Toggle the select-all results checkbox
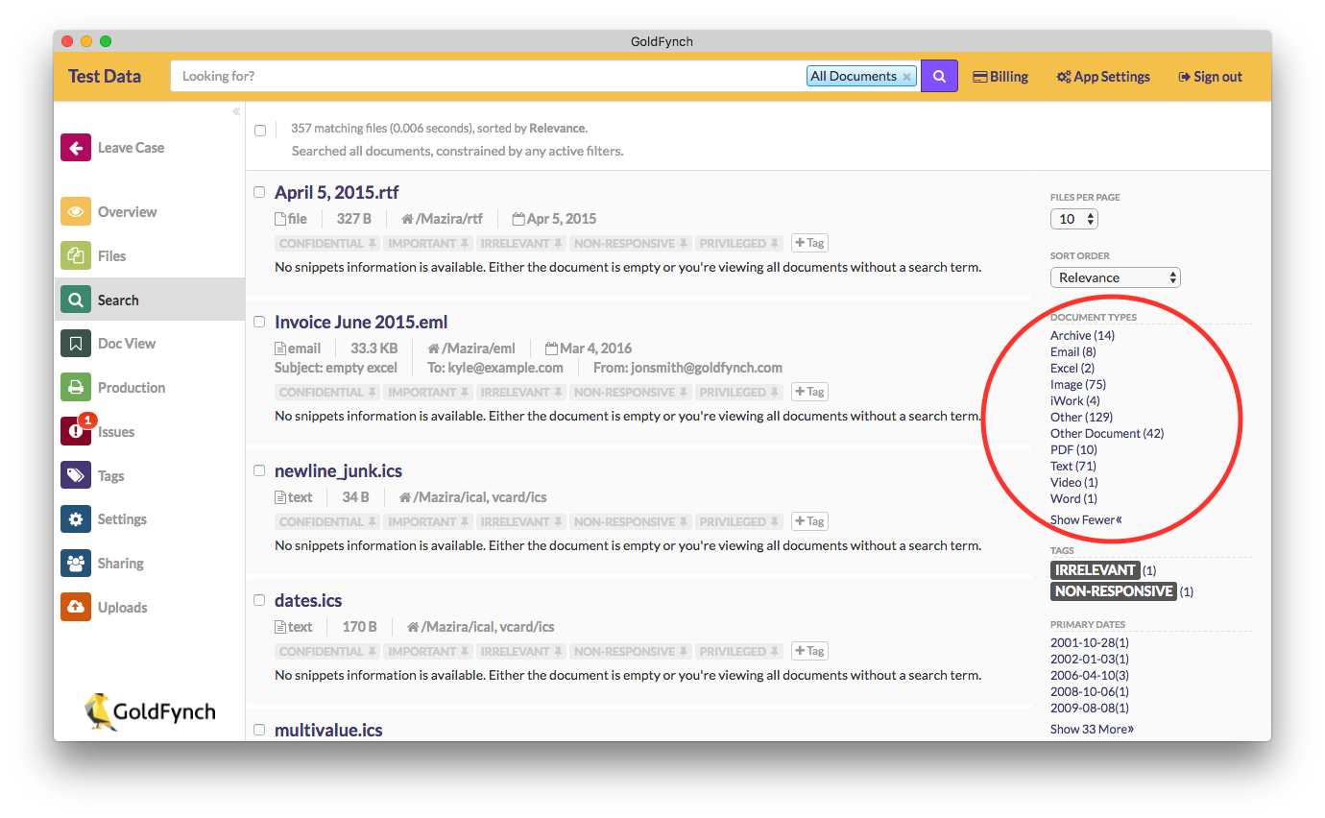The image size is (1325, 818). pos(260,131)
